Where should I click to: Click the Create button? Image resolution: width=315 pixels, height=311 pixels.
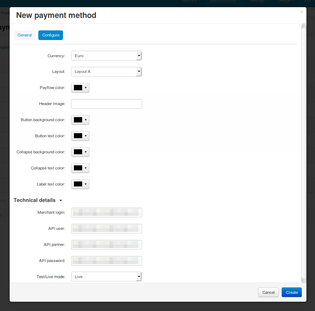[x=292, y=292]
